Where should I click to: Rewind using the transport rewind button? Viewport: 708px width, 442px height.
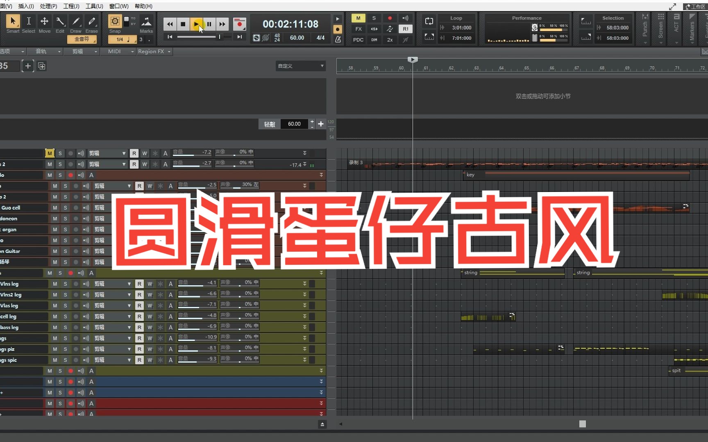[170, 24]
